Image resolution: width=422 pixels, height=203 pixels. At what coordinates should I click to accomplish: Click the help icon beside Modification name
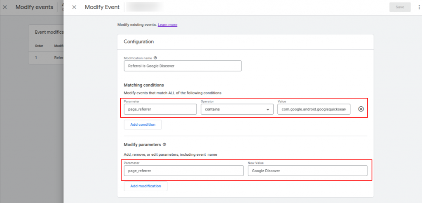point(155,58)
